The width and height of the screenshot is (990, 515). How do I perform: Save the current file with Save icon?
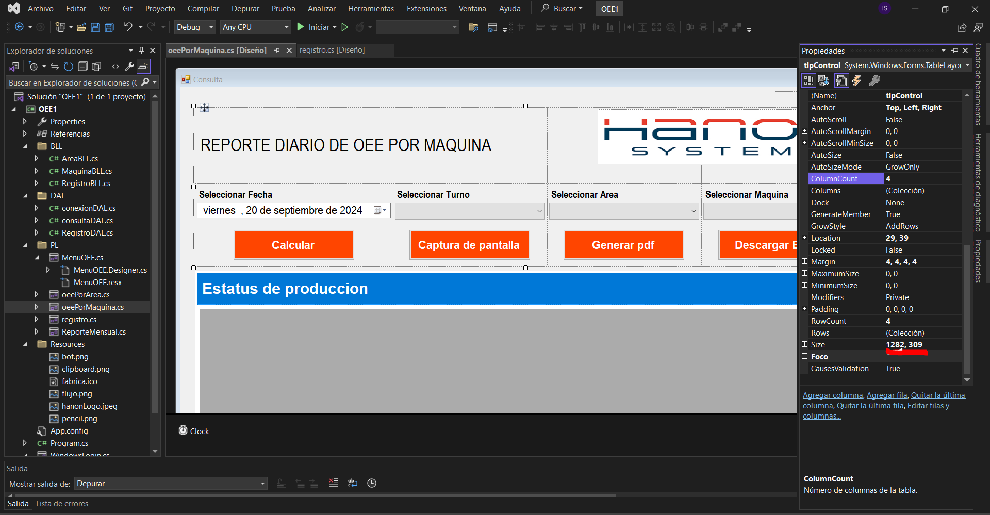pos(95,27)
